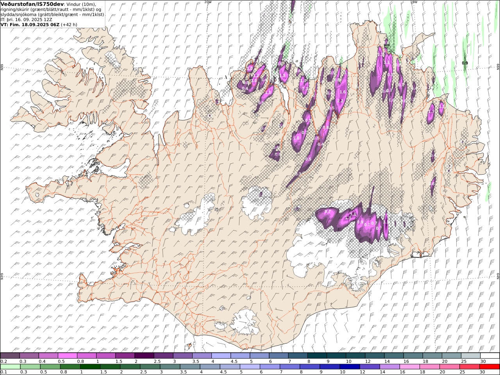Click the dark mauve 0.2–0.3 swatch, upper legend row

pos(10,356)
